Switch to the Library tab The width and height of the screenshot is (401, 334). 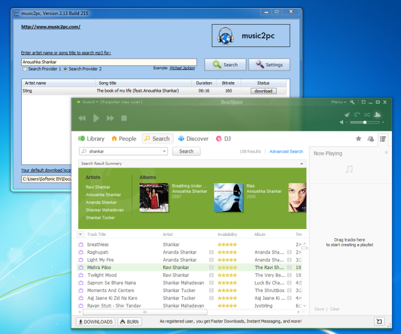pyautogui.click(x=91, y=138)
